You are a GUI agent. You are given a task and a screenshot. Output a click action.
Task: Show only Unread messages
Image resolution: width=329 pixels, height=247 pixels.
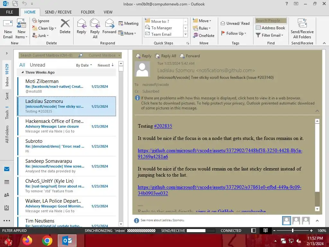pyautogui.click(x=37, y=65)
